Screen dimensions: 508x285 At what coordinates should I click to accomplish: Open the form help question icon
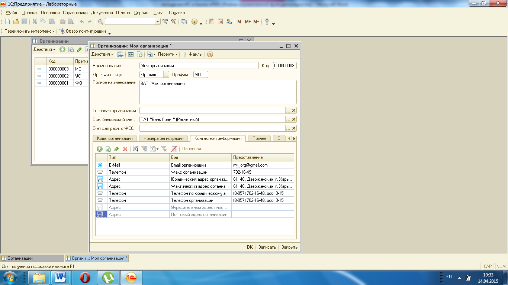(x=210, y=54)
